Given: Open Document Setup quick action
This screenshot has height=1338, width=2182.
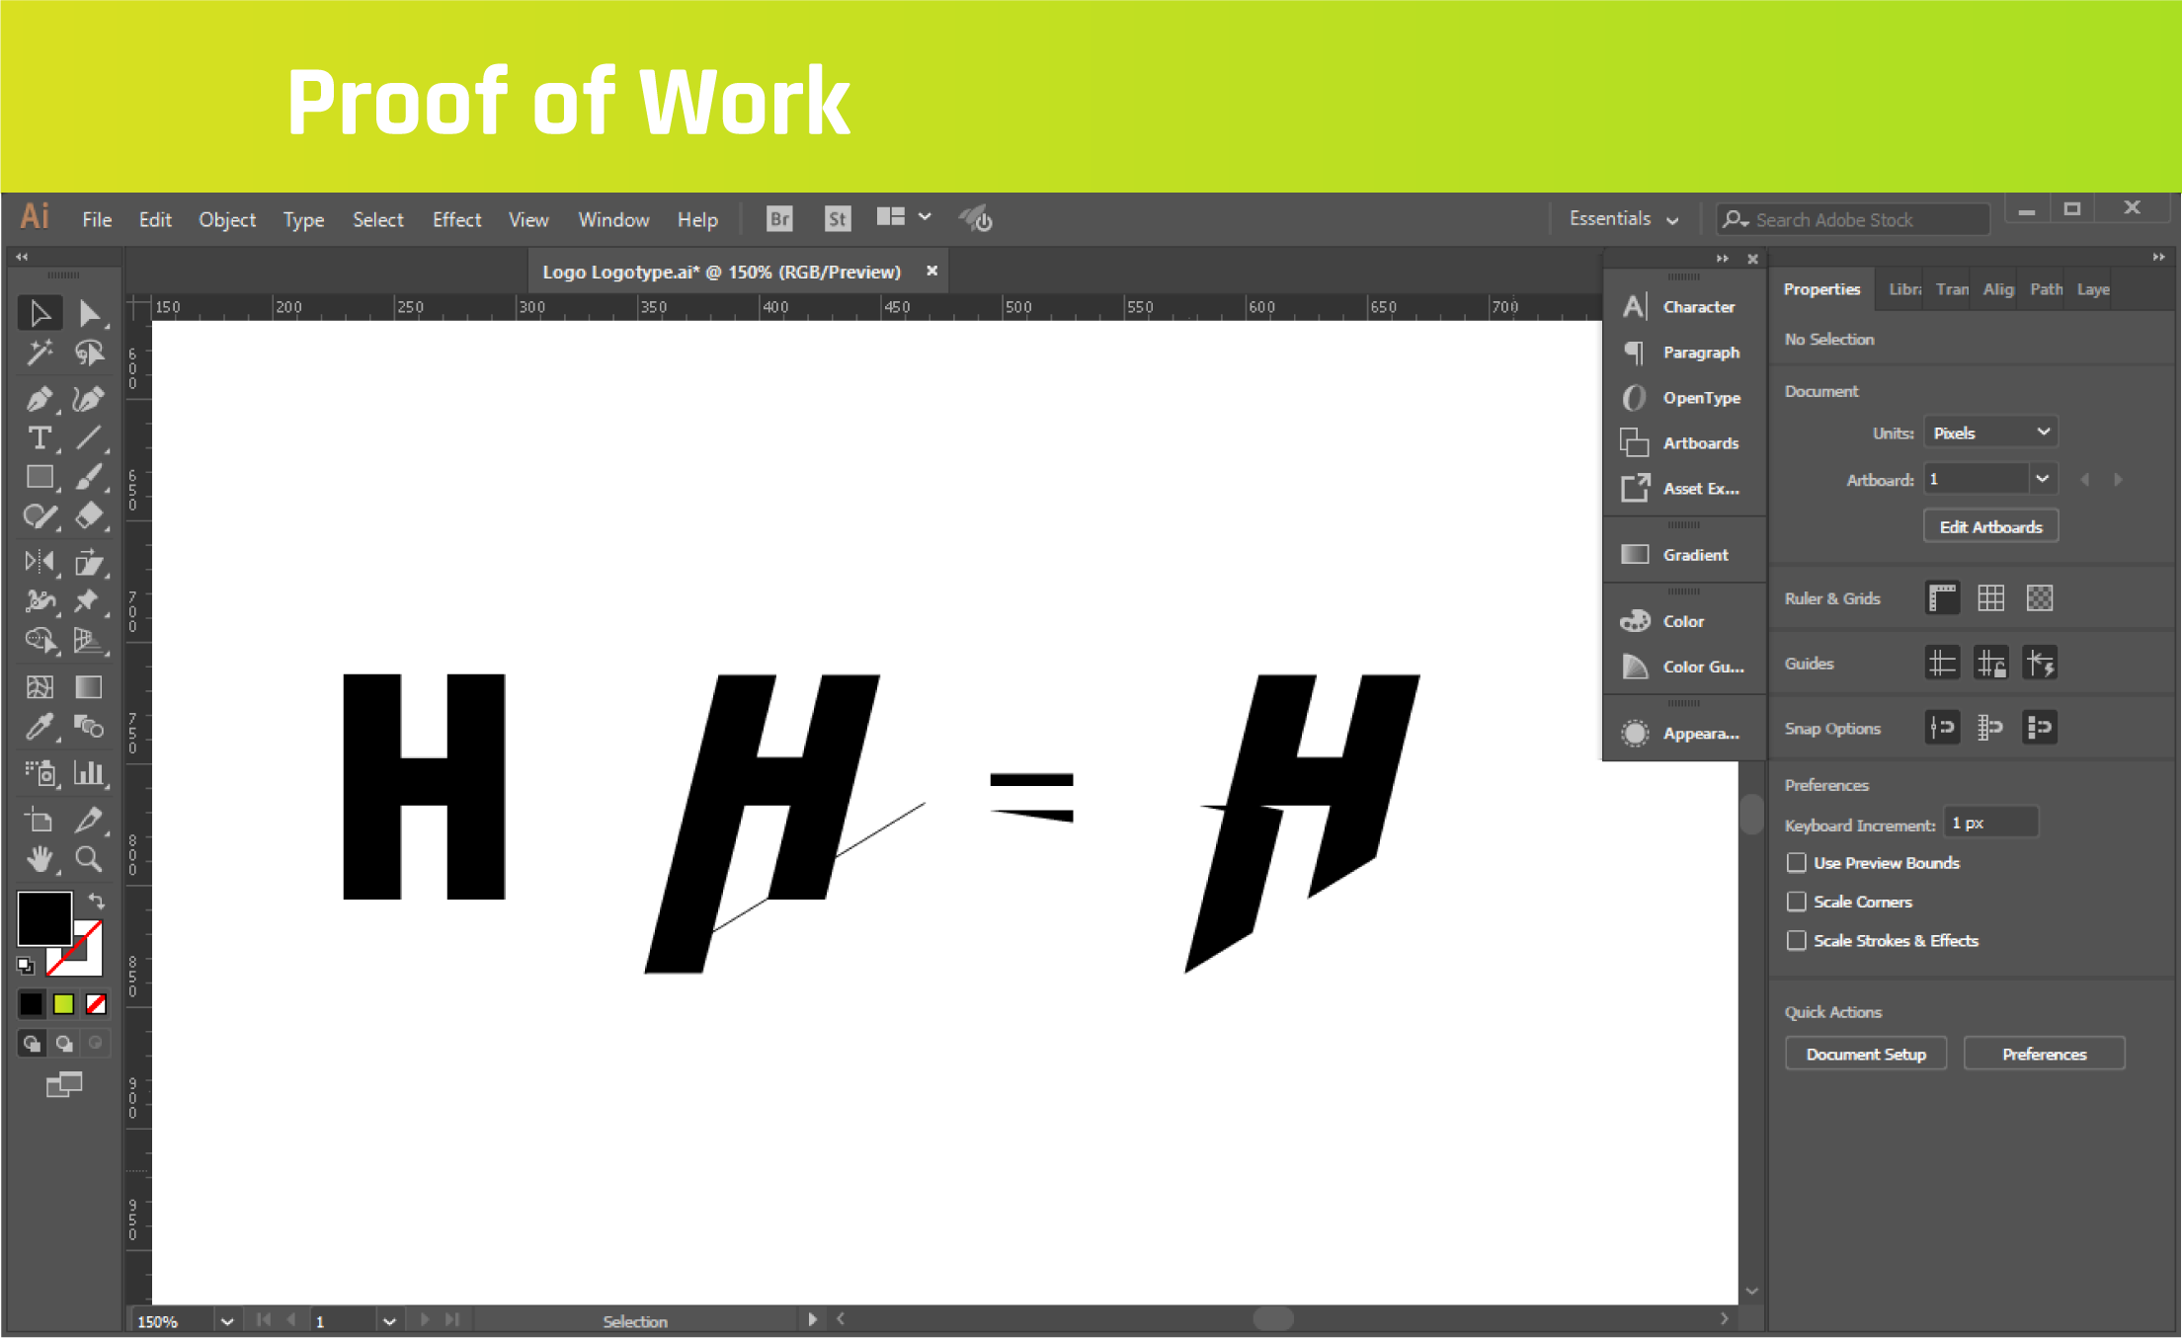Looking at the screenshot, I should point(1866,1055).
